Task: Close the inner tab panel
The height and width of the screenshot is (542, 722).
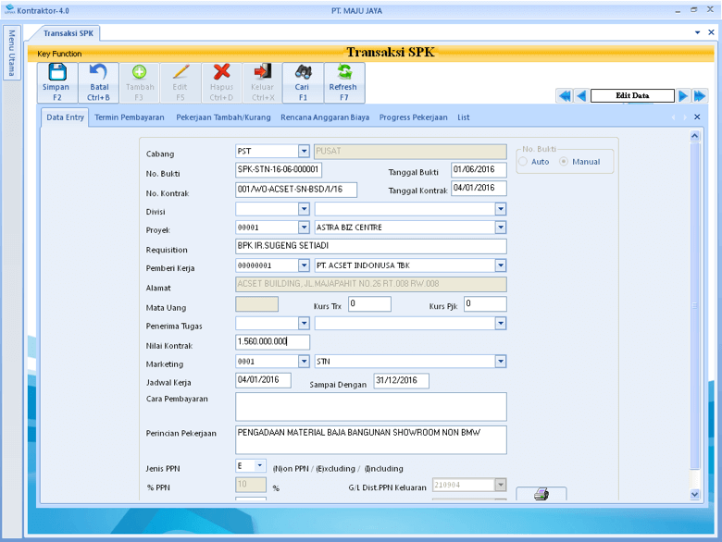Action: [x=697, y=117]
